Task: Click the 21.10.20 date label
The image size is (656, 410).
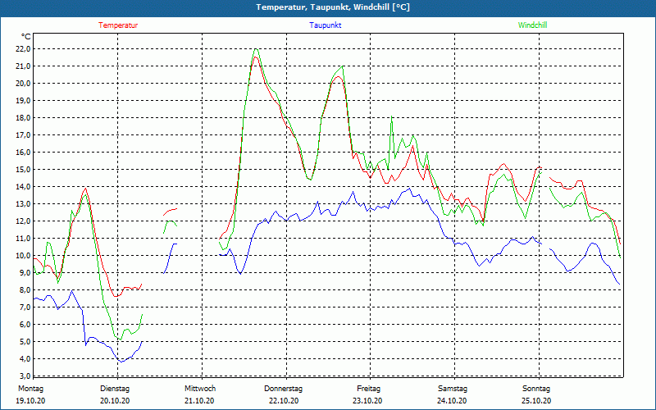Action: point(199,401)
